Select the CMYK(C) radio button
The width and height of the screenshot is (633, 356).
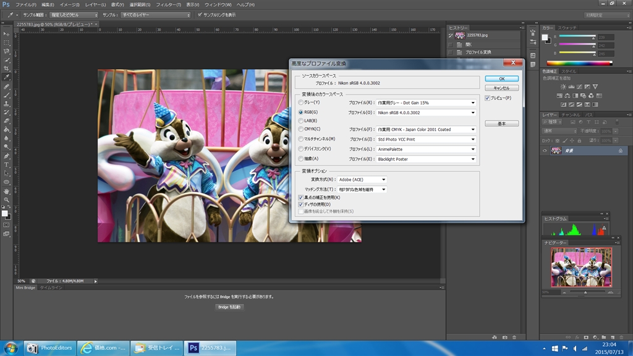(301, 129)
